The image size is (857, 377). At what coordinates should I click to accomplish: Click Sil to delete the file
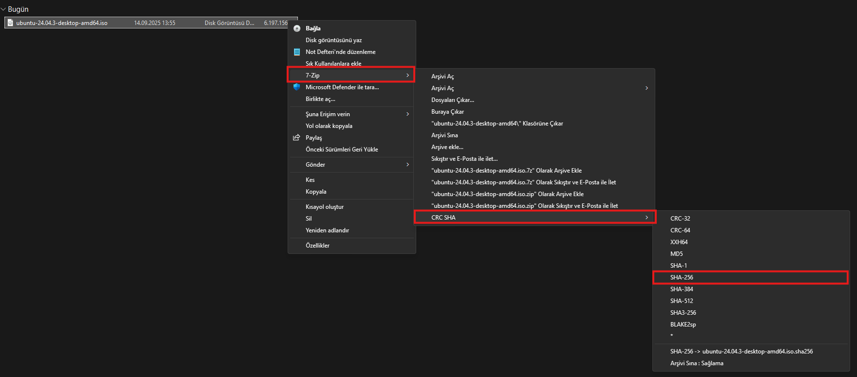pos(351,219)
